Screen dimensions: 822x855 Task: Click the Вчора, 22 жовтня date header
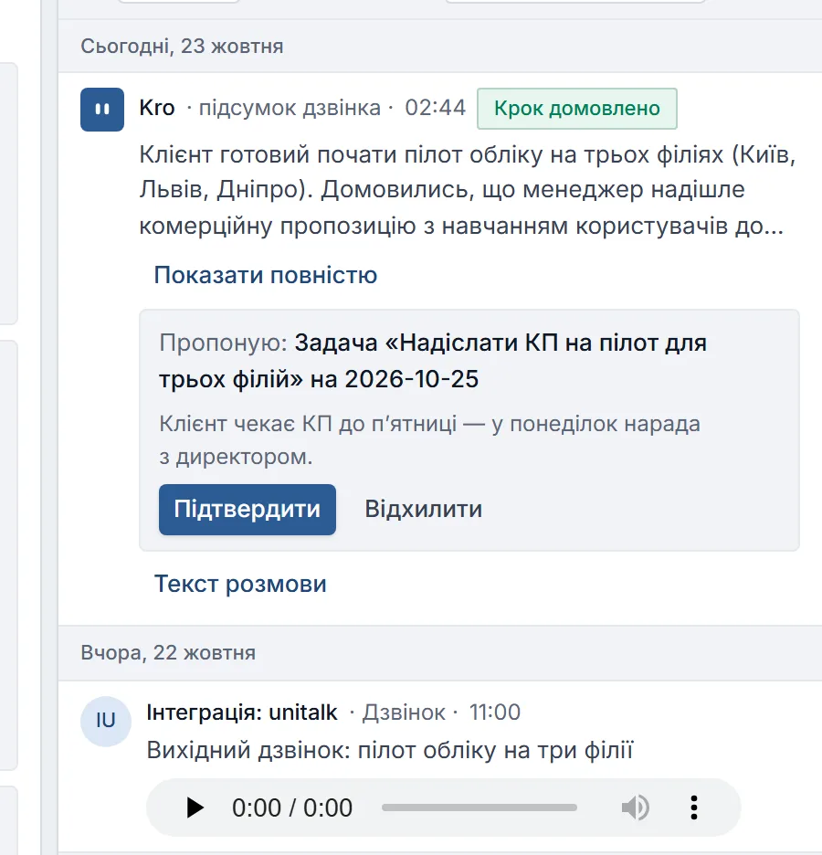[x=168, y=653]
